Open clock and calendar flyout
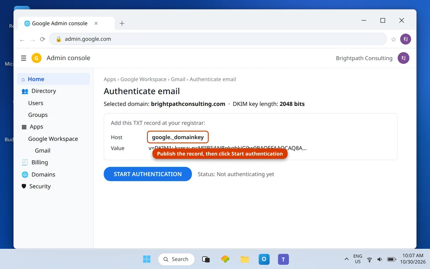The width and height of the screenshot is (430, 269). (x=413, y=259)
